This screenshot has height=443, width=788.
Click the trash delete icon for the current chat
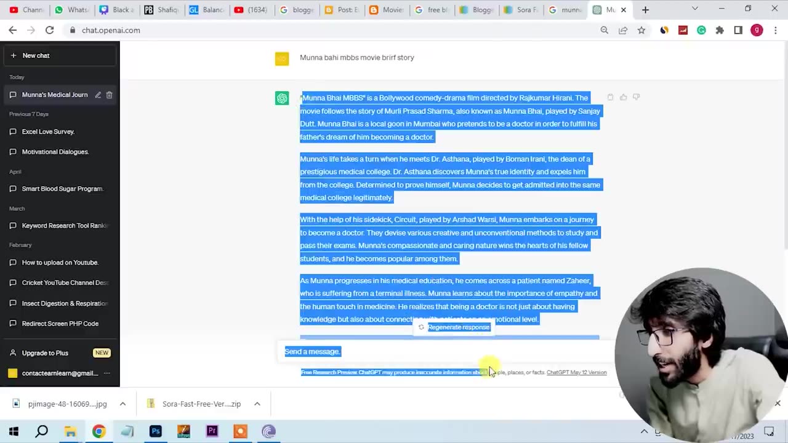coord(109,95)
